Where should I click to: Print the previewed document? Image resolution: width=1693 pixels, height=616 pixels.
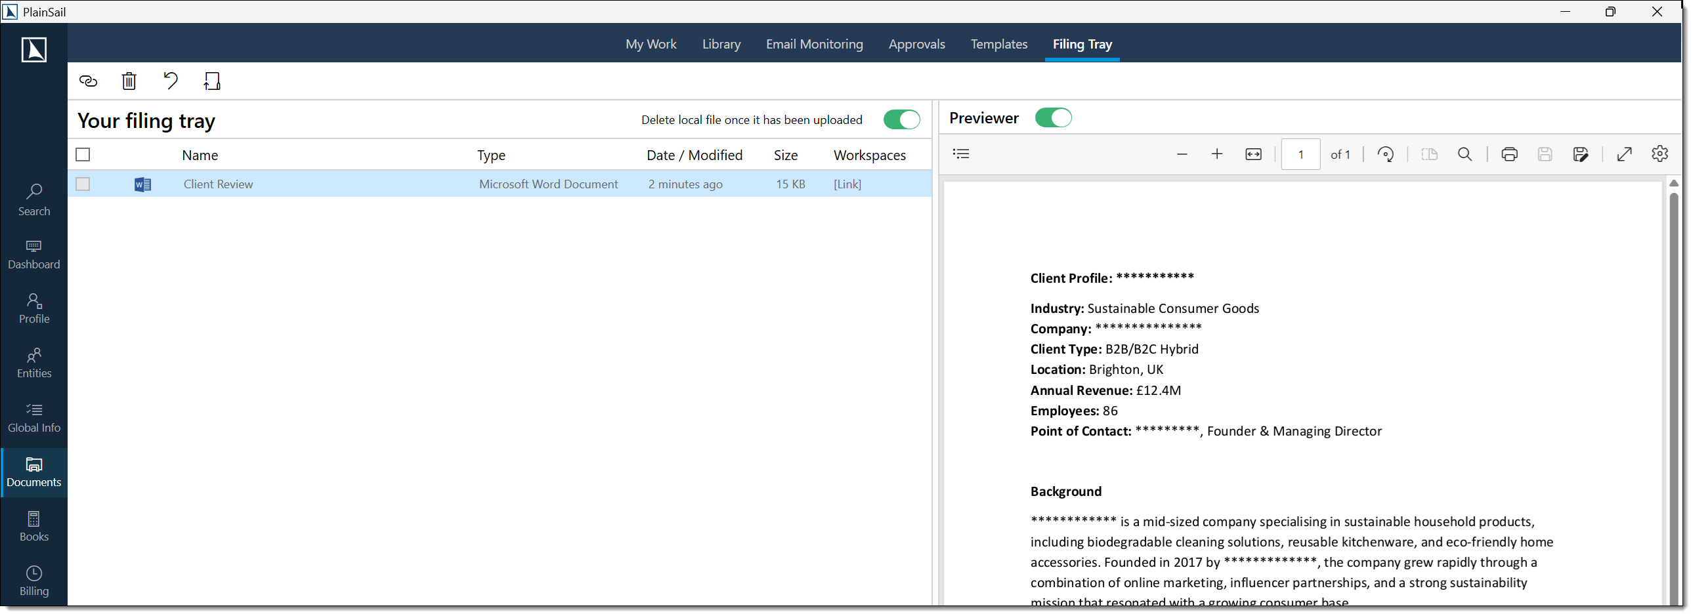coord(1509,154)
